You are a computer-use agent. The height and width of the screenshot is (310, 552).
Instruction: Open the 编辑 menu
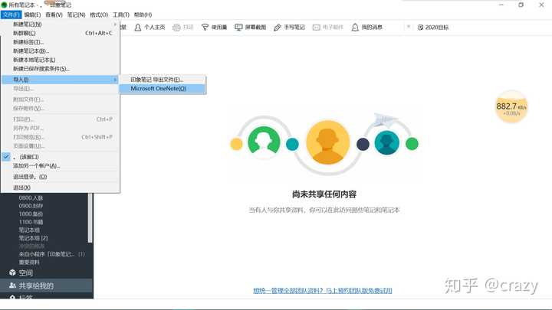[32, 15]
